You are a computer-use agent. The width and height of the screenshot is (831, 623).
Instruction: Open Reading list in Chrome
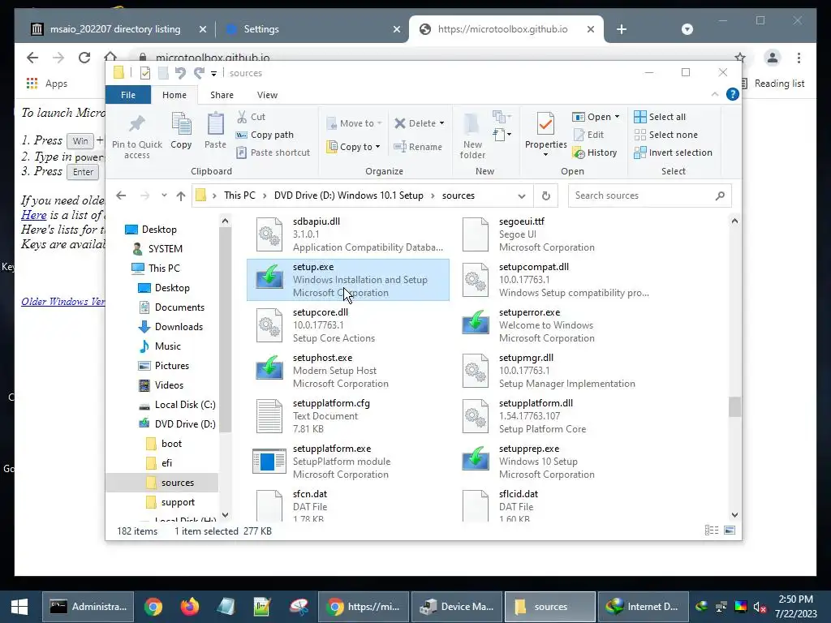click(773, 84)
